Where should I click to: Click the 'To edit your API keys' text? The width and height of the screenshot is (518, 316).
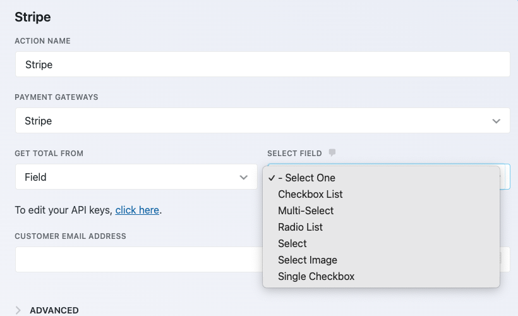[64, 210]
